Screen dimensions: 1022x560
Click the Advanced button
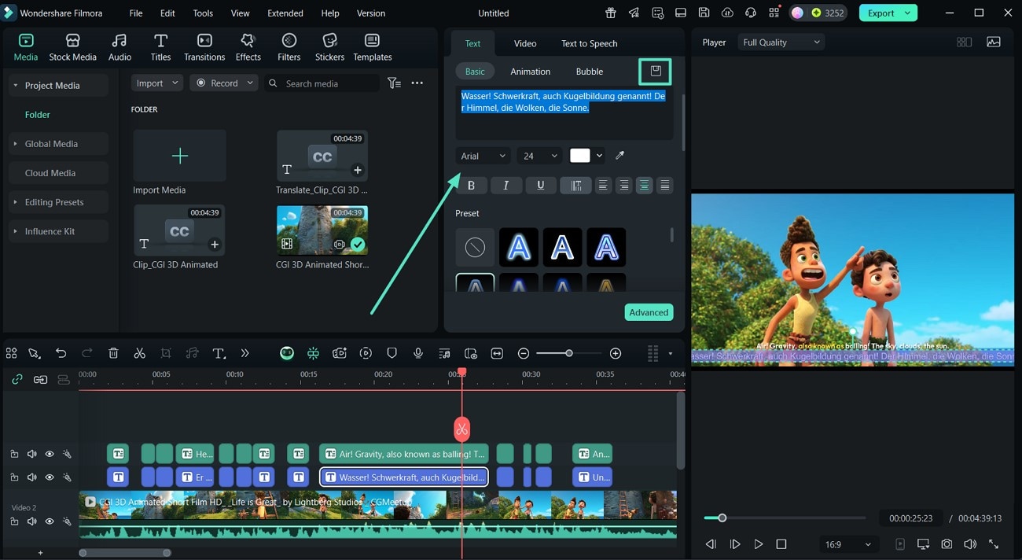click(649, 312)
